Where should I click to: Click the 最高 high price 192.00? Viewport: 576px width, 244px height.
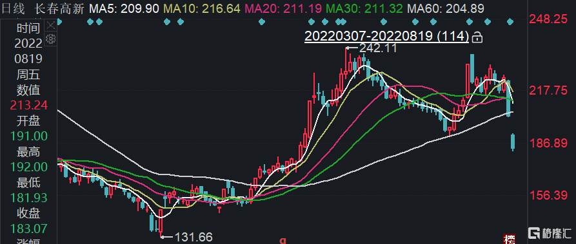[x=28, y=167]
